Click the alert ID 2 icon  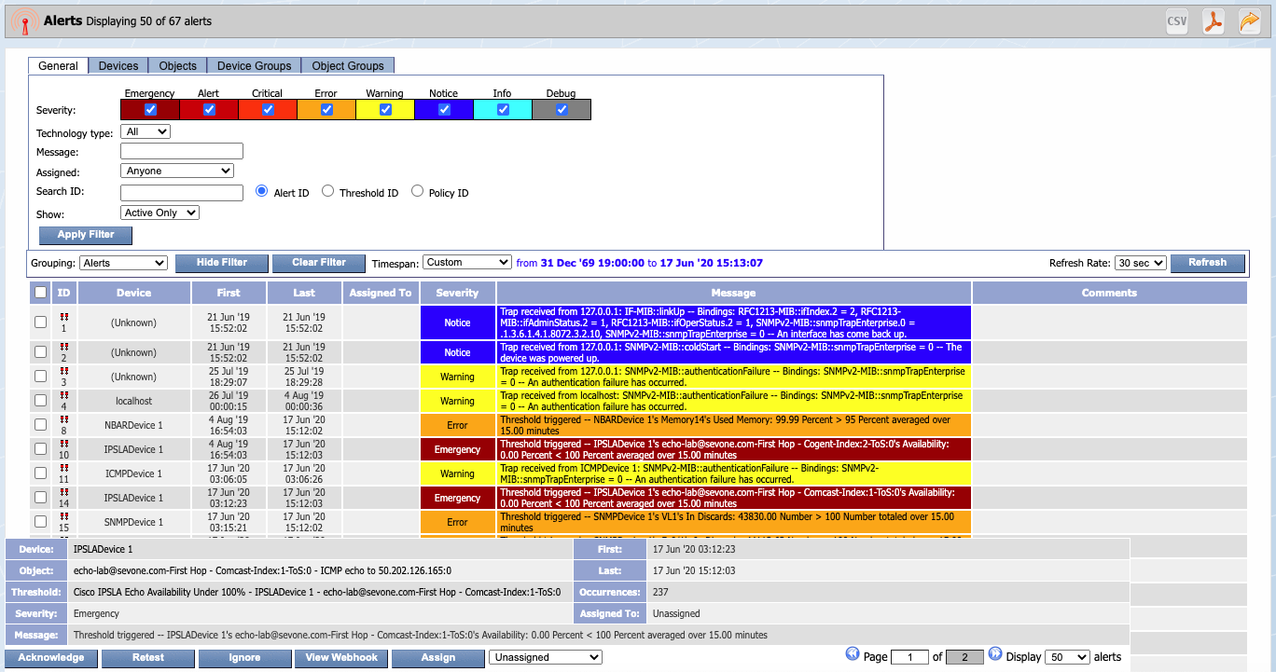pos(64,348)
